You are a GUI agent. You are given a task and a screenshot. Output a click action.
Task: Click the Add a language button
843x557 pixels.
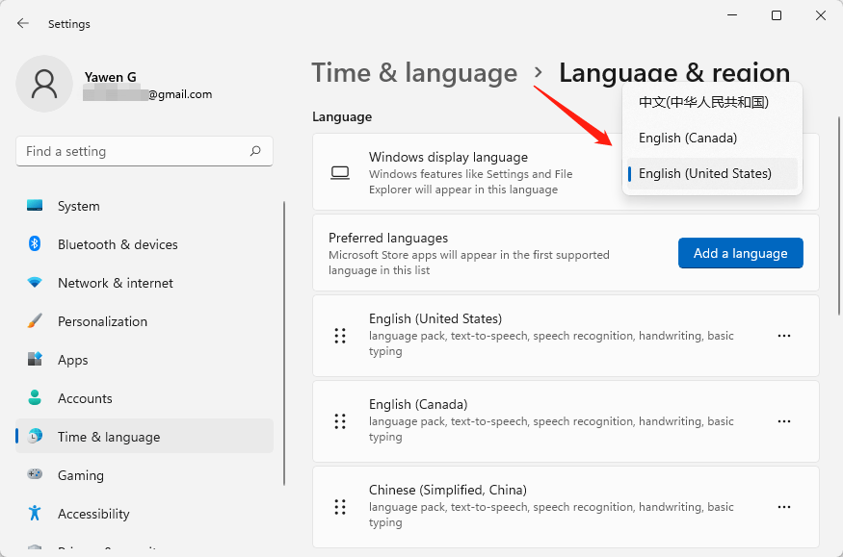(740, 253)
